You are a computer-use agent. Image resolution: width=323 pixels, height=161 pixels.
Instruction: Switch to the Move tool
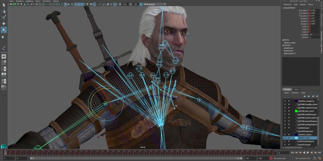pos(4,24)
